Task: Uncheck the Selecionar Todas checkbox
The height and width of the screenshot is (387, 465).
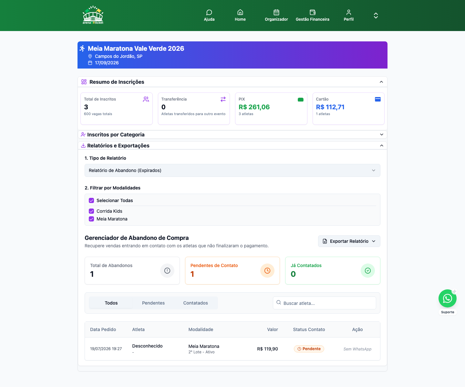Action: 91,200
